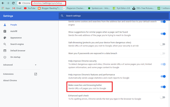Go forward with the browser forward arrow
Viewport: 170px width, 107px height.
(8, 3)
